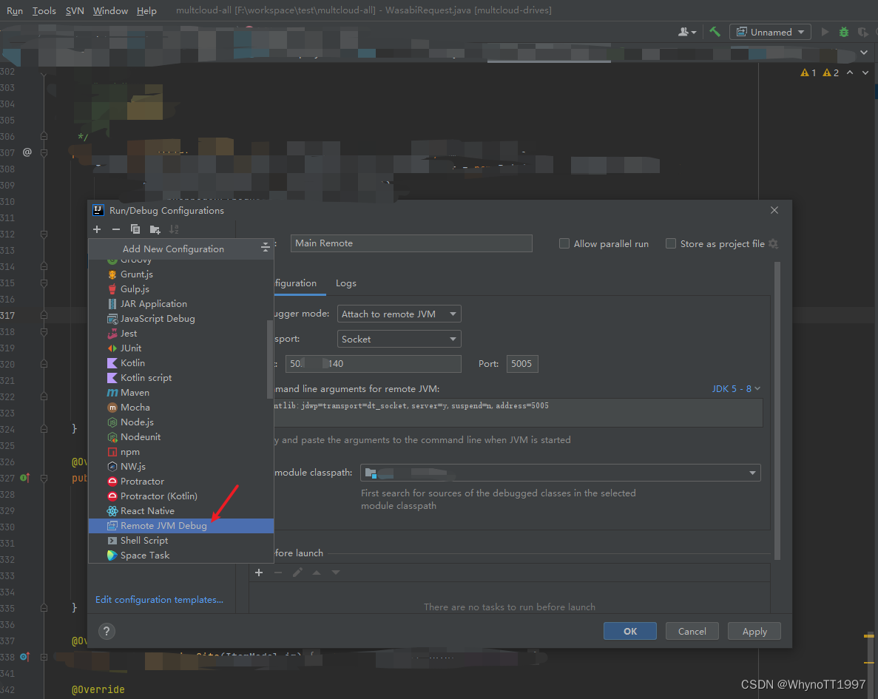Select NW.js configuration type

pos(181,467)
